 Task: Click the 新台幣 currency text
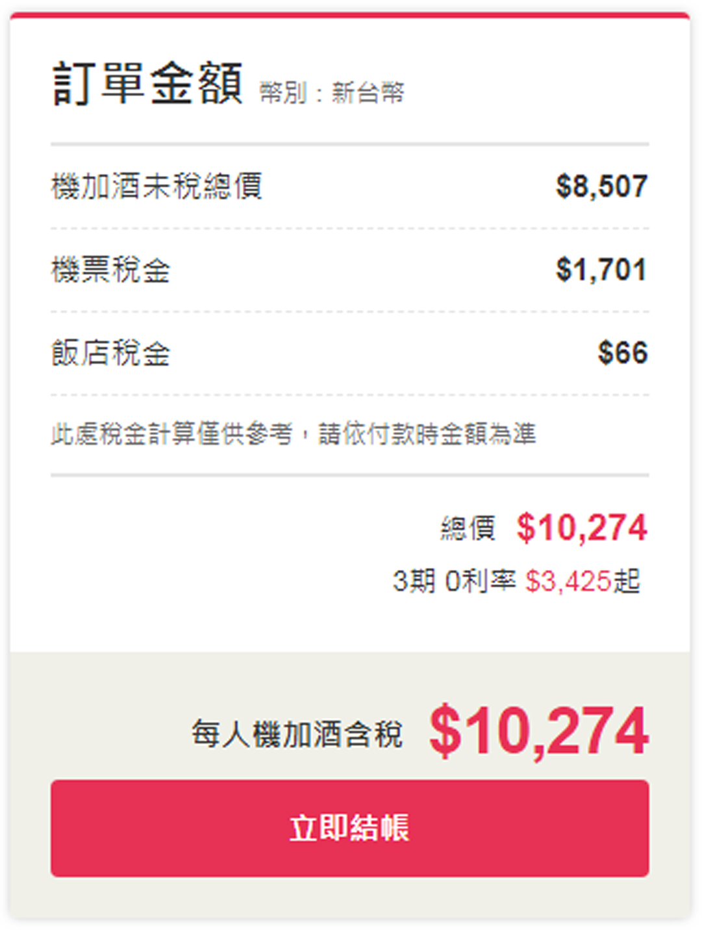[x=368, y=93]
